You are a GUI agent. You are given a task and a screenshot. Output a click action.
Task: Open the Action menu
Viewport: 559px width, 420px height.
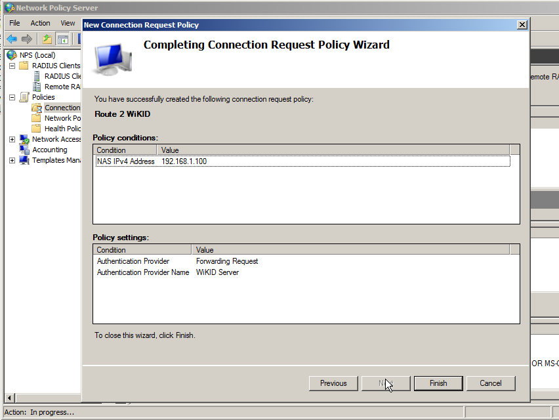click(40, 23)
